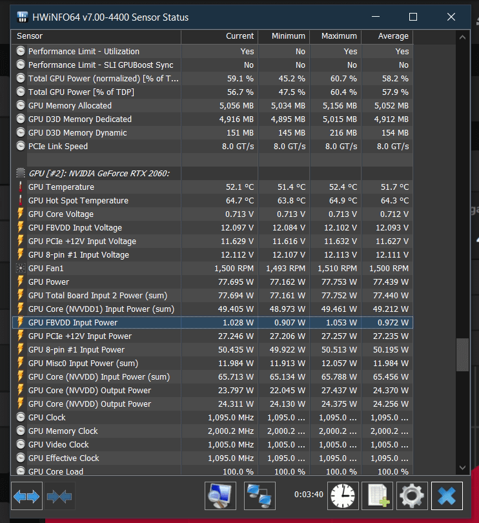
Task: Click the icon beside GPU Memory Allocated
Action: (21, 105)
